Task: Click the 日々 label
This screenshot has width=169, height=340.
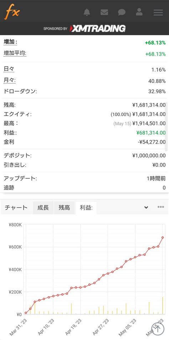Action: [x=9, y=69]
